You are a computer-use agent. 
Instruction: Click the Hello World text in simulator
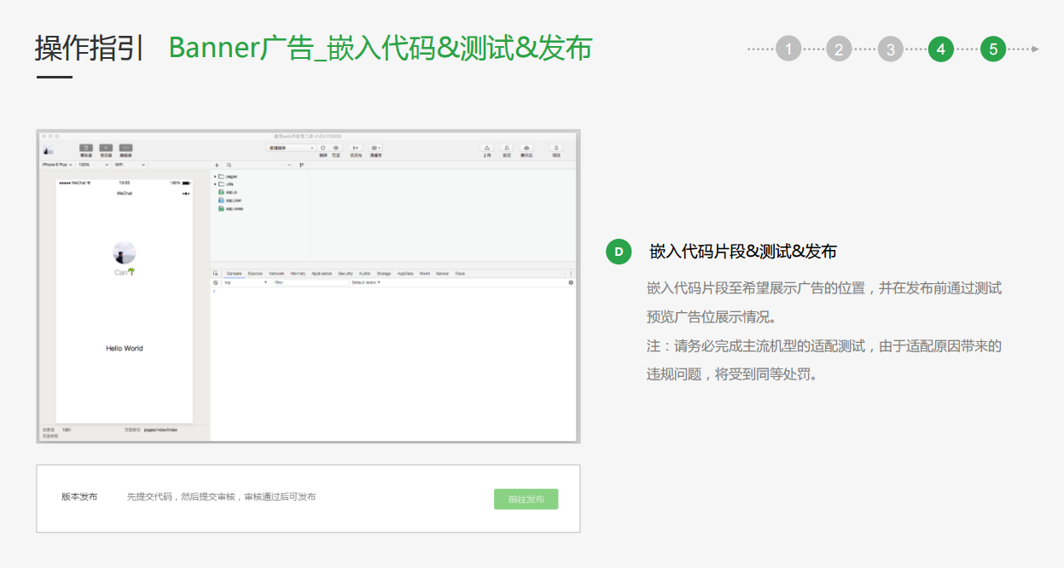point(125,348)
